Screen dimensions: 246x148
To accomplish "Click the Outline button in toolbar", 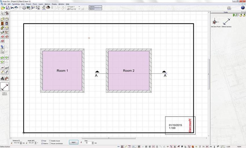I will click(96, 7).
